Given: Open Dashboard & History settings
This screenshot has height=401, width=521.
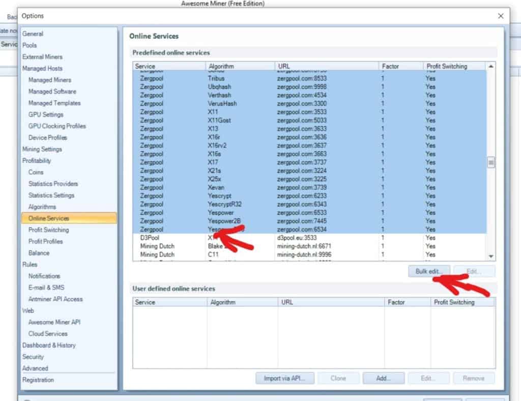Looking at the screenshot, I should [x=49, y=346].
